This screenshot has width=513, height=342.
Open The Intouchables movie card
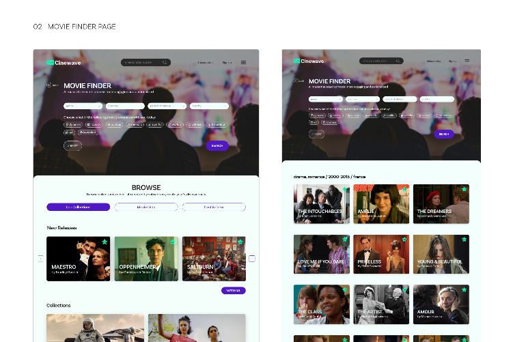[322, 203]
